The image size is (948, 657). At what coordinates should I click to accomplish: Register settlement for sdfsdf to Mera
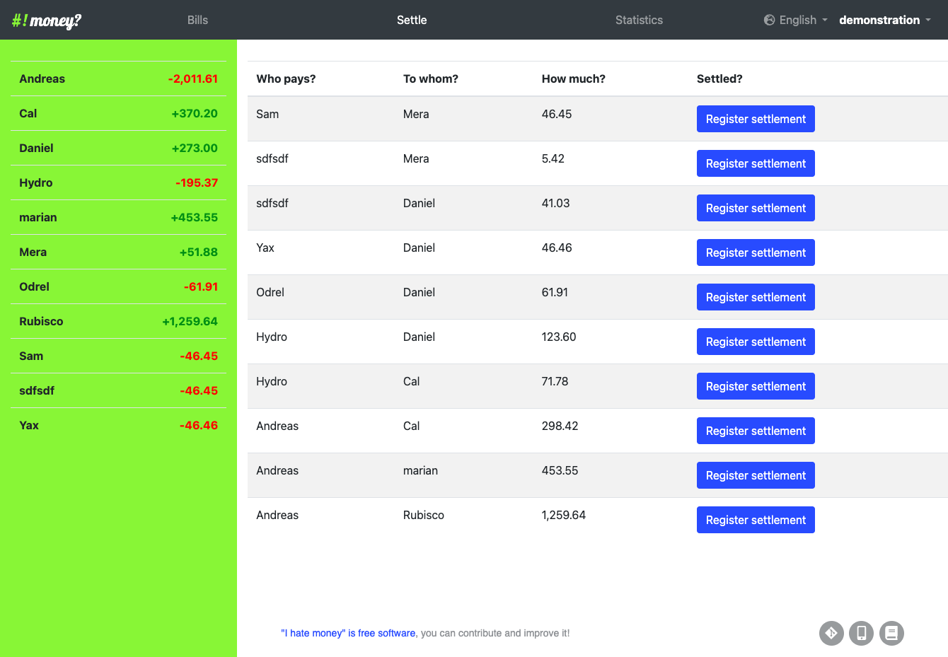point(756,163)
